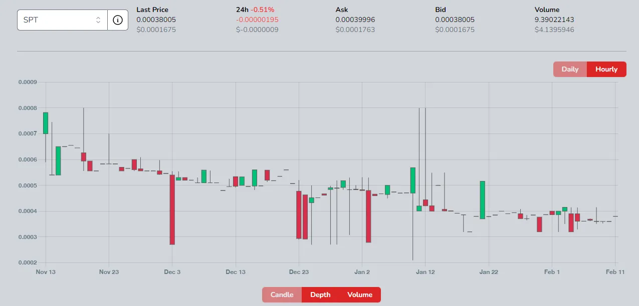Click the Feb 1 x-axis date label

coord(552,272)
